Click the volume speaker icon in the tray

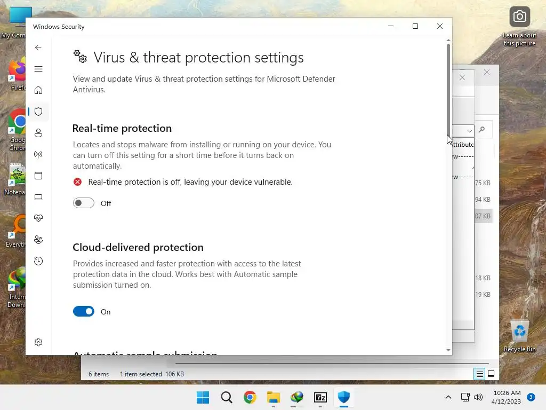tap(478, 397)
